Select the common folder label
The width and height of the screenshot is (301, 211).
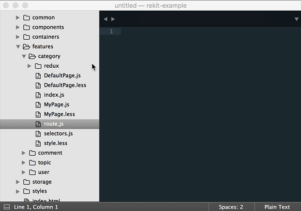coord(44,17)
